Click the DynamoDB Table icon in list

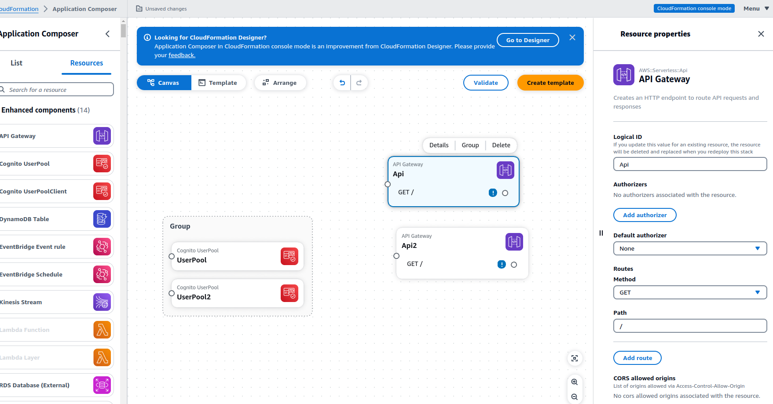click(x=102, y=219)
